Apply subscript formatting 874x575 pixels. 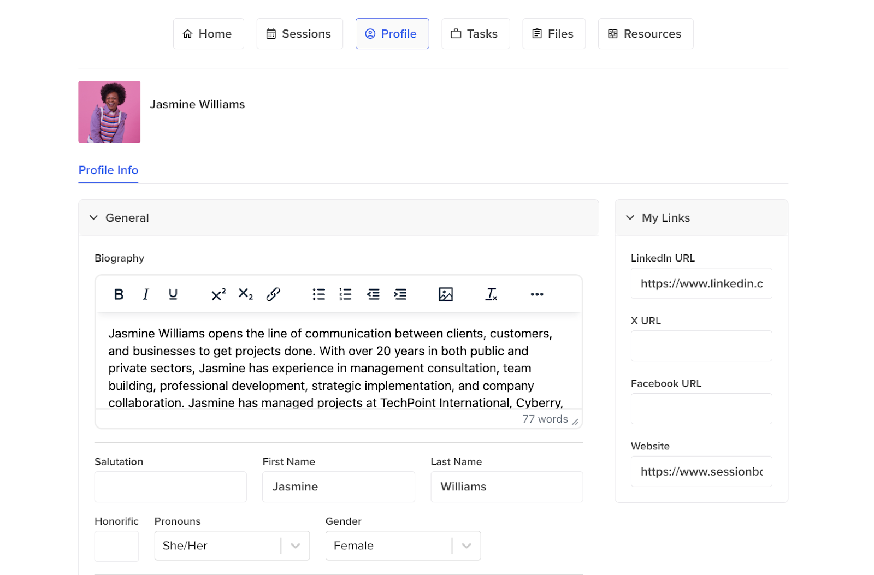[x=246, y=294]
